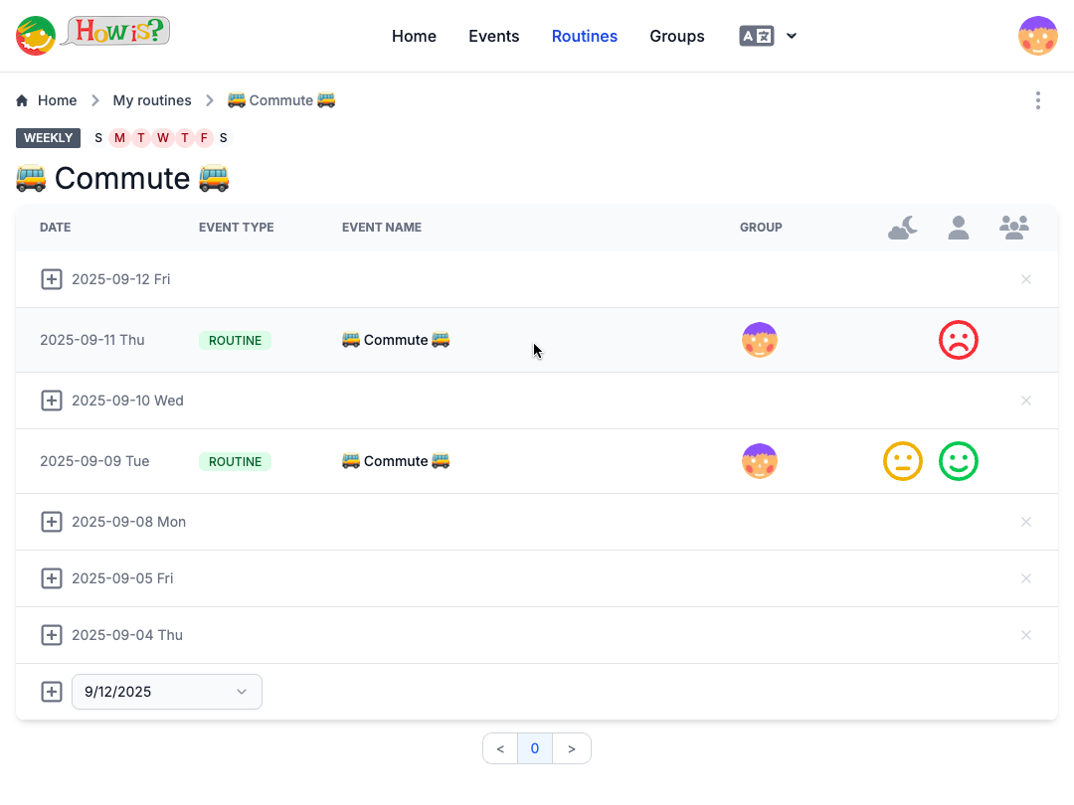
Task: Open the 9/12/2025 date dropdown
Action: [x=167, y=692]
